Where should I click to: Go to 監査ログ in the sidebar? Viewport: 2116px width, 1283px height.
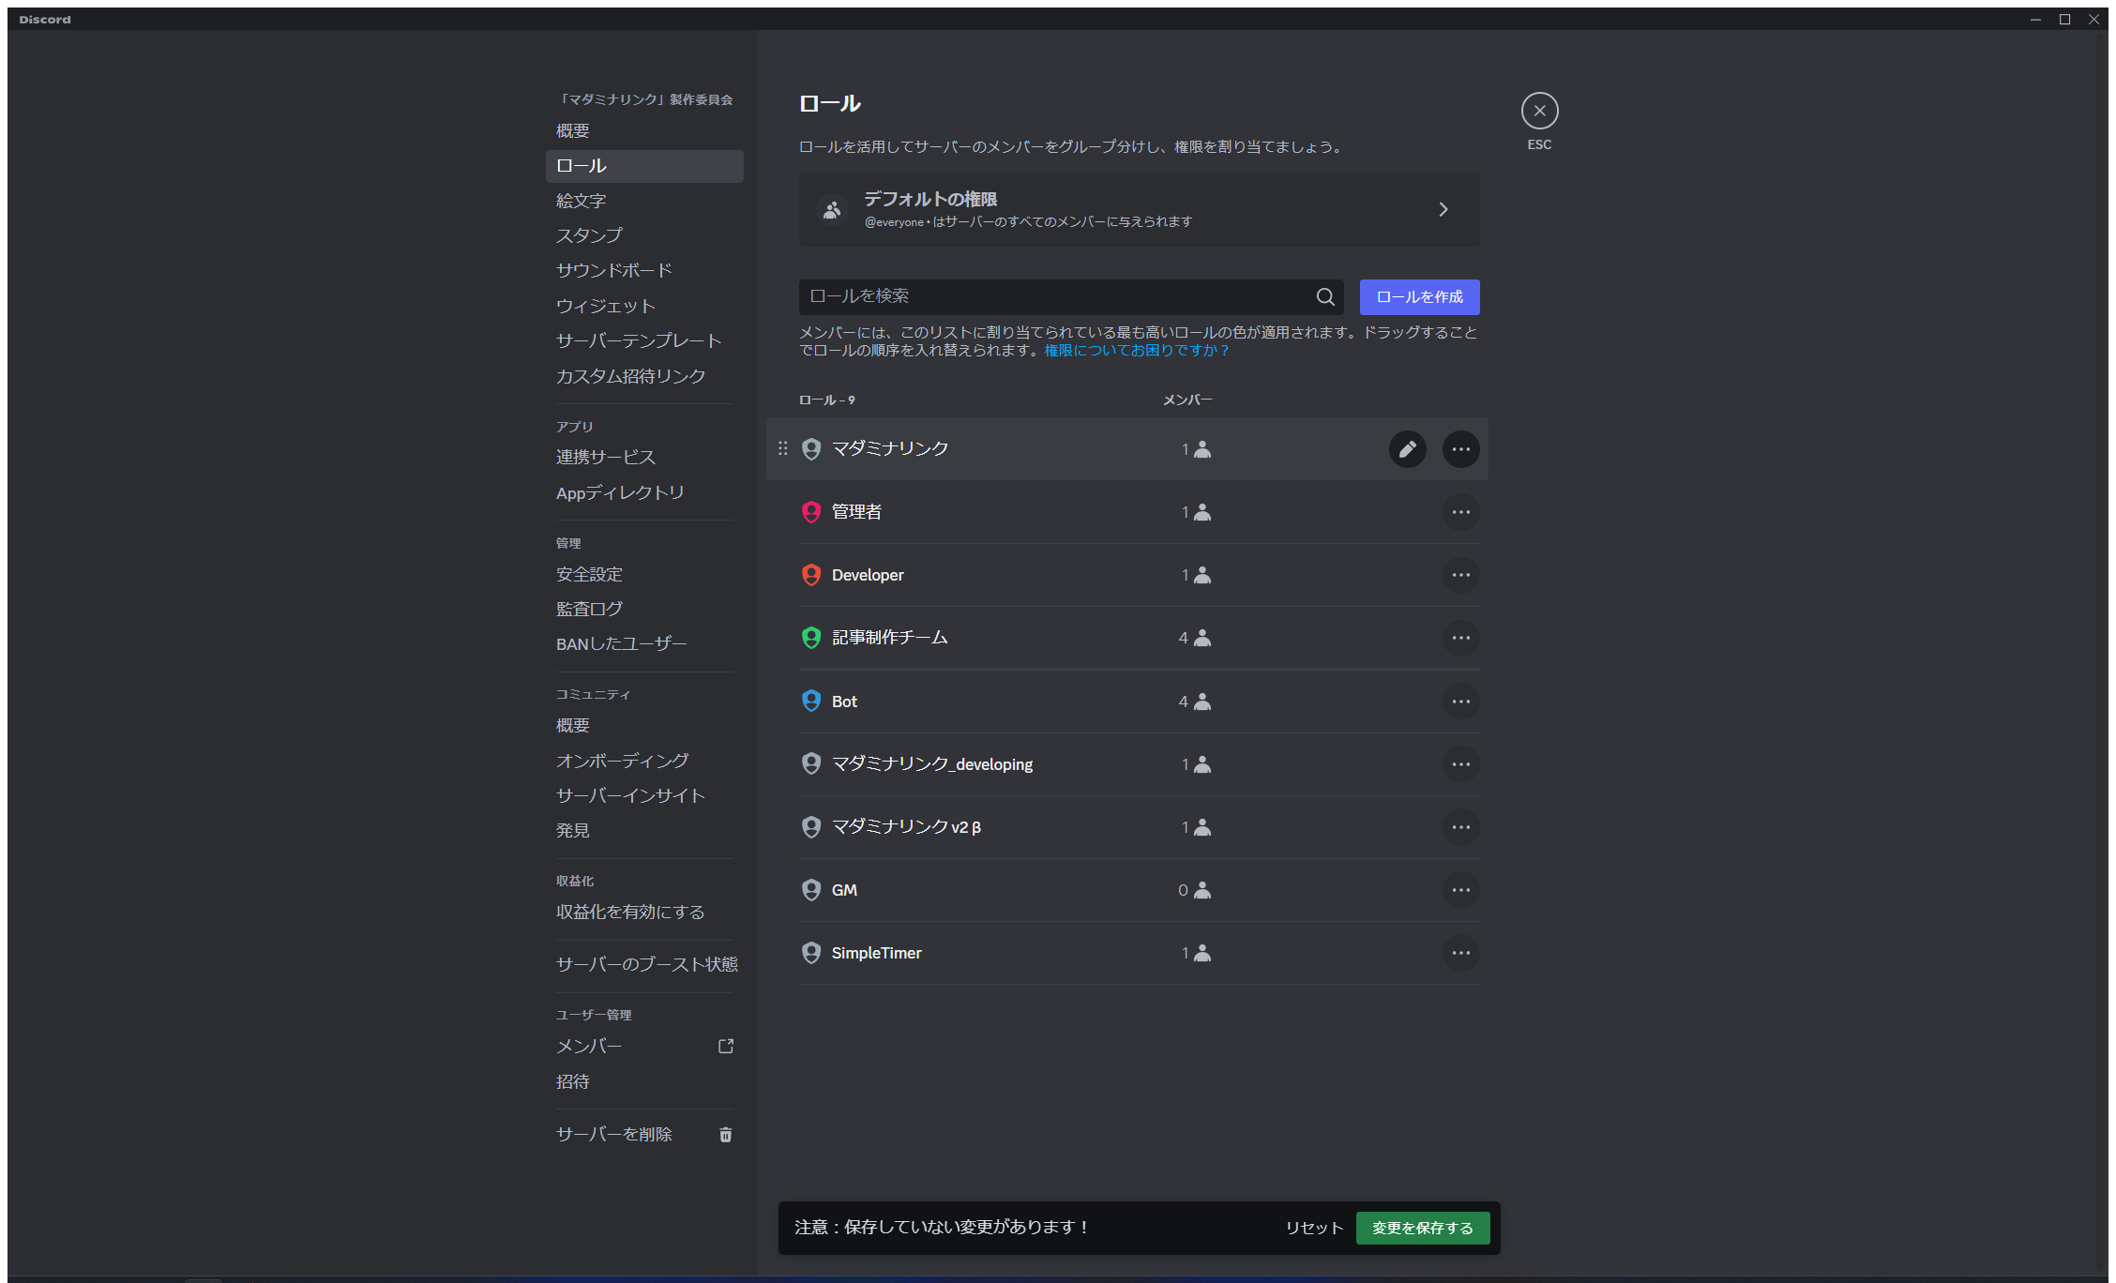(x=589, y=609)
